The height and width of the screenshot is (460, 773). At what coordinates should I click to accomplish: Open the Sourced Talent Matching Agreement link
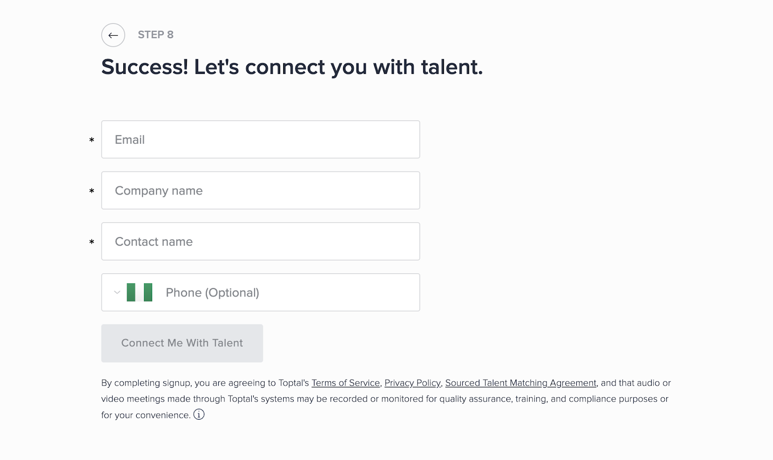pyautogui.click(x=520, y=383)
